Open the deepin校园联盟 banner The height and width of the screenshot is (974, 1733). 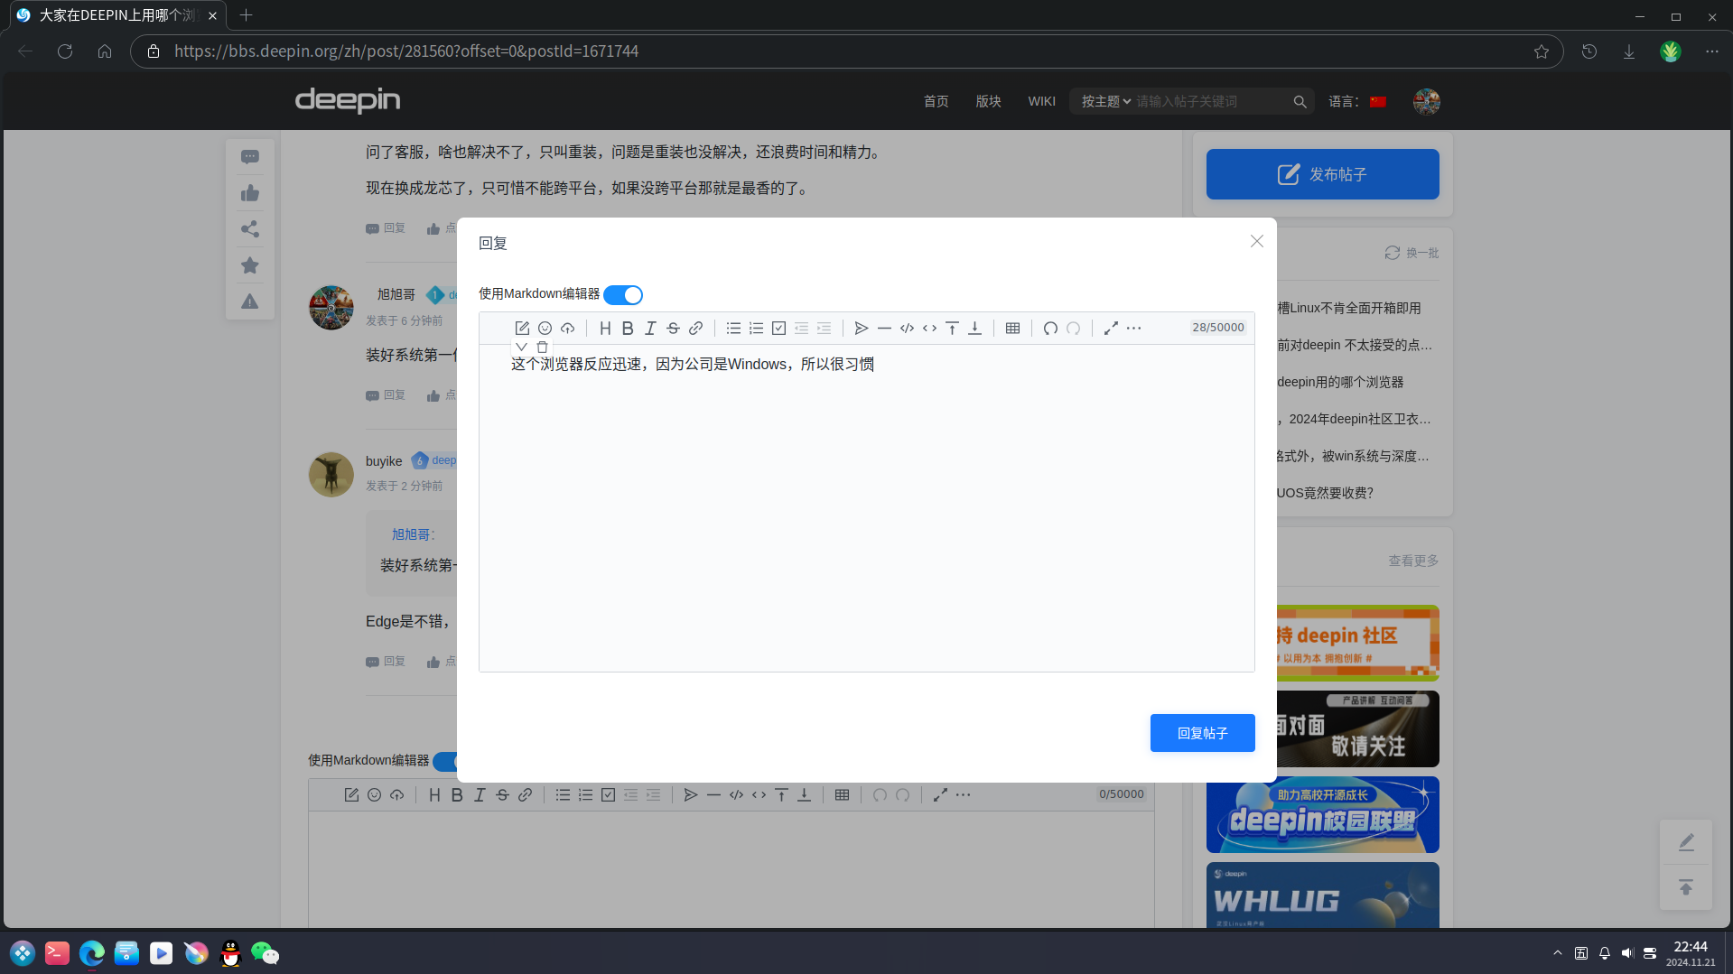[x=1322, y=815]
